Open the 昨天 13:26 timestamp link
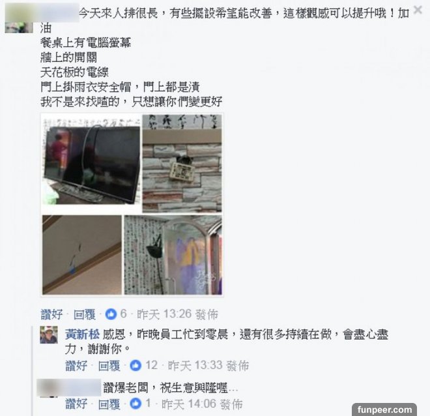Screen dimensions: 430x416 coord(177,314)
